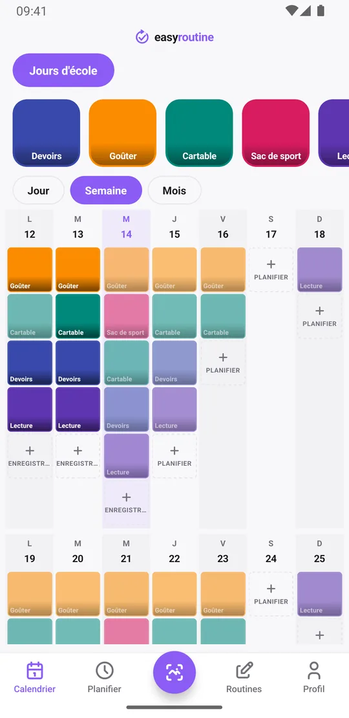Open Lecture card on Sunday 25
Viewport: 349px width, 718px height.
(x=319, y=594)
